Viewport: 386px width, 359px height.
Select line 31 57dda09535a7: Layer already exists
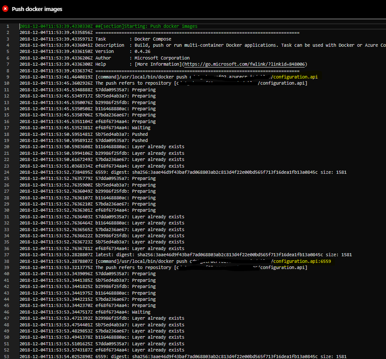(x=102, y=217)
